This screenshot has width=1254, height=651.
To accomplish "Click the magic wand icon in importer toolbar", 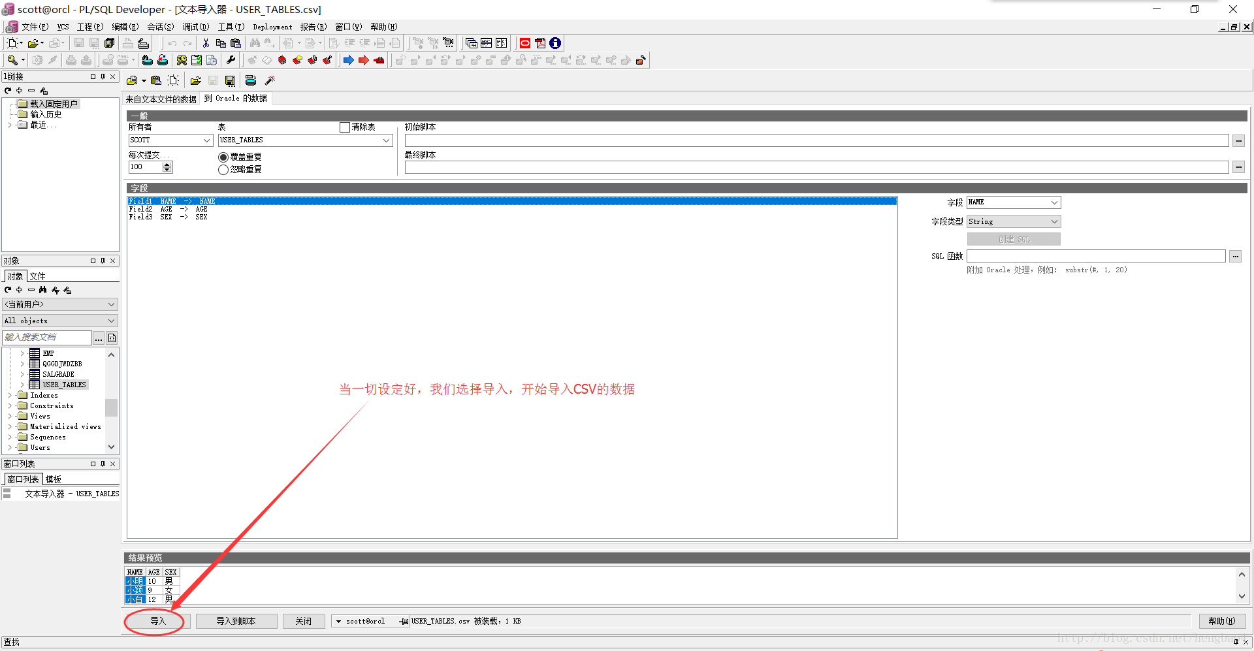I will [270, 80].
